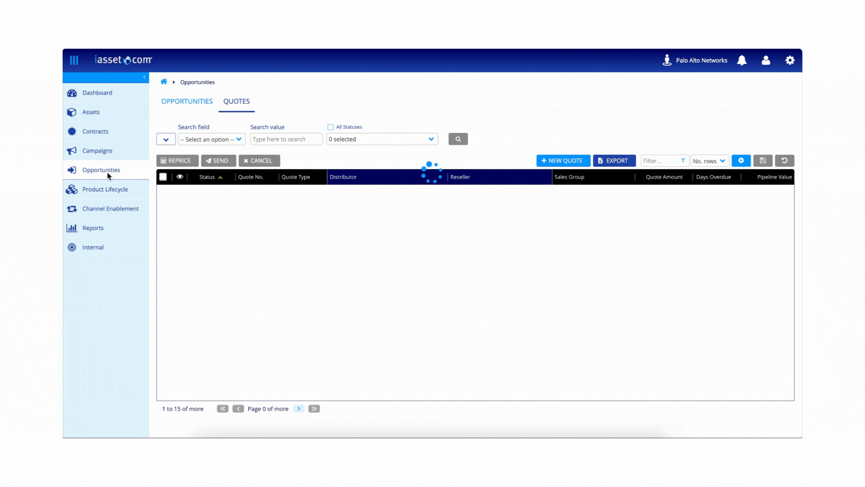Open Contracts in the sidebar
The image size is (865, 487).
point(106,132)
